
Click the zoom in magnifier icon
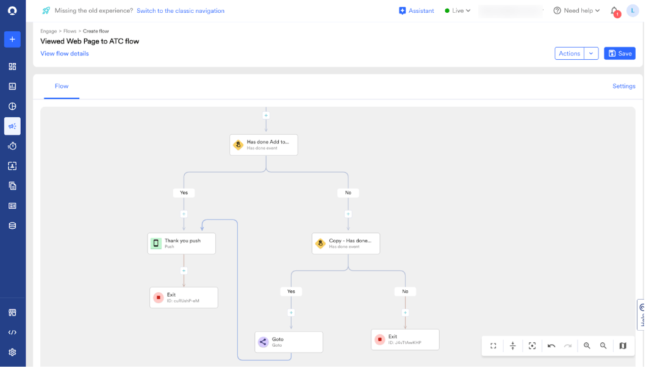point(587,346)
